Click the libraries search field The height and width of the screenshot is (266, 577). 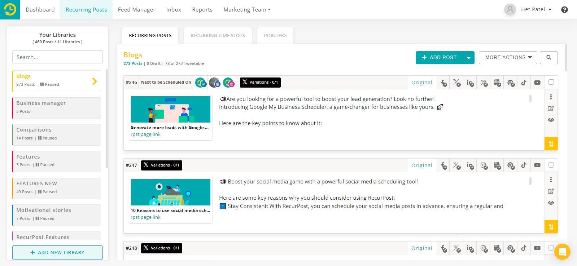point(57,57)
